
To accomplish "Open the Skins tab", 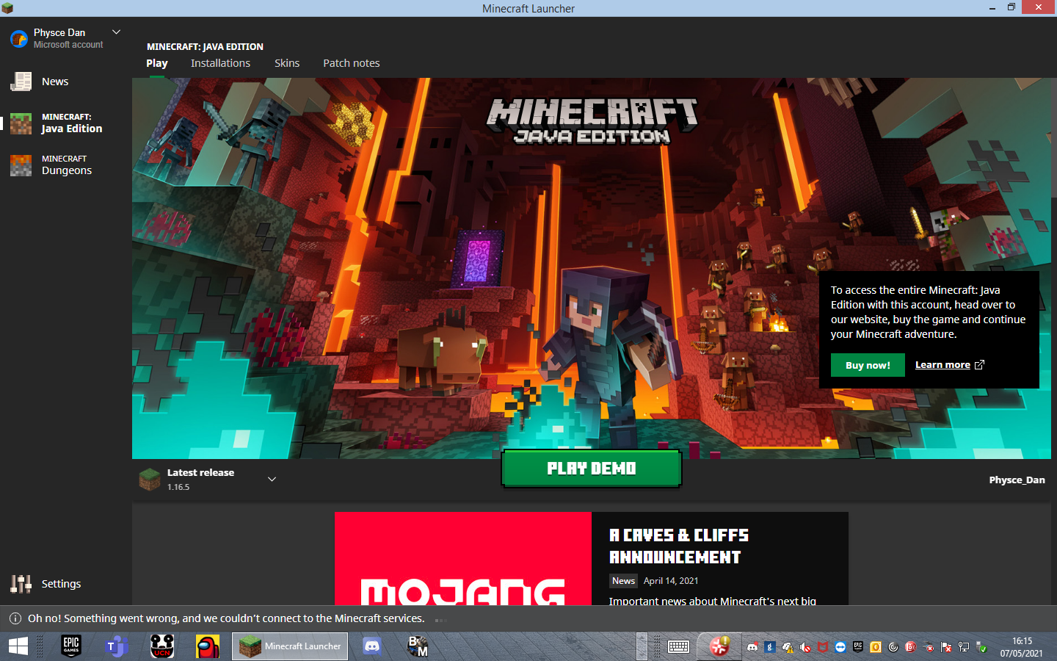I will coord(287,63).
